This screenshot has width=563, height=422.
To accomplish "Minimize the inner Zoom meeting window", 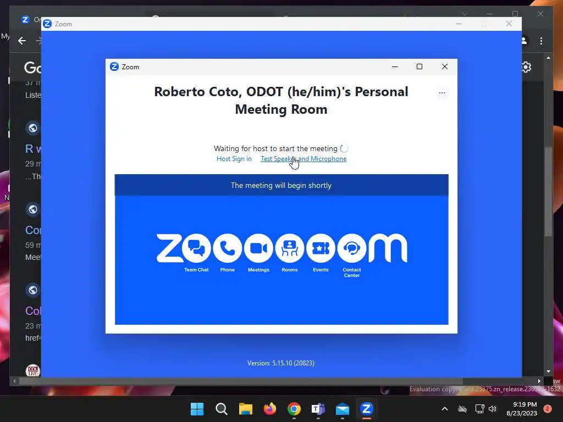I will point(395,66).
